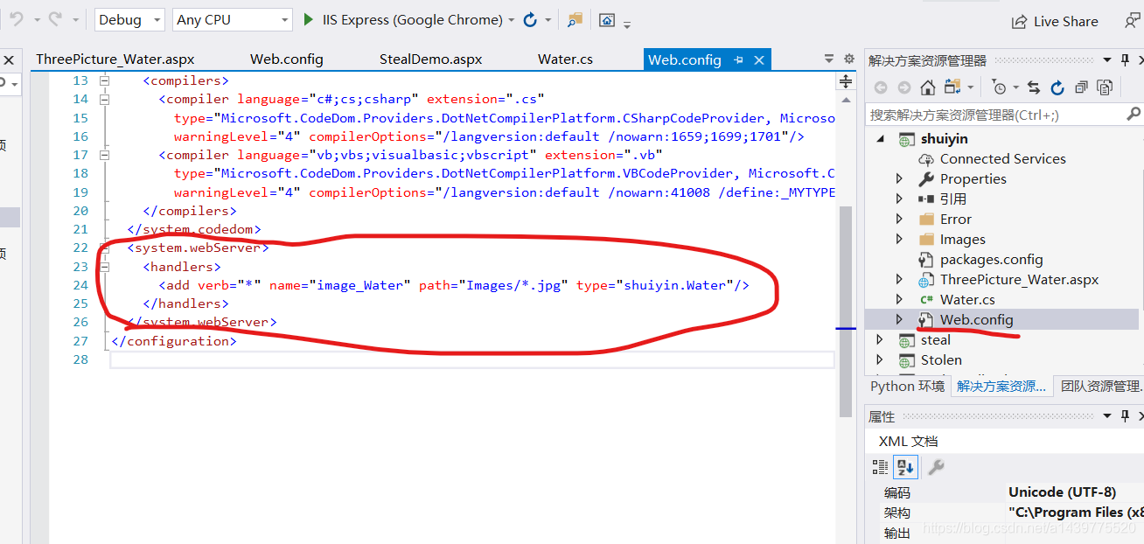The height and width of the screenshot is (544, 1144).
Task: Switch to Water.cs tab
Action: coord(565,59)
